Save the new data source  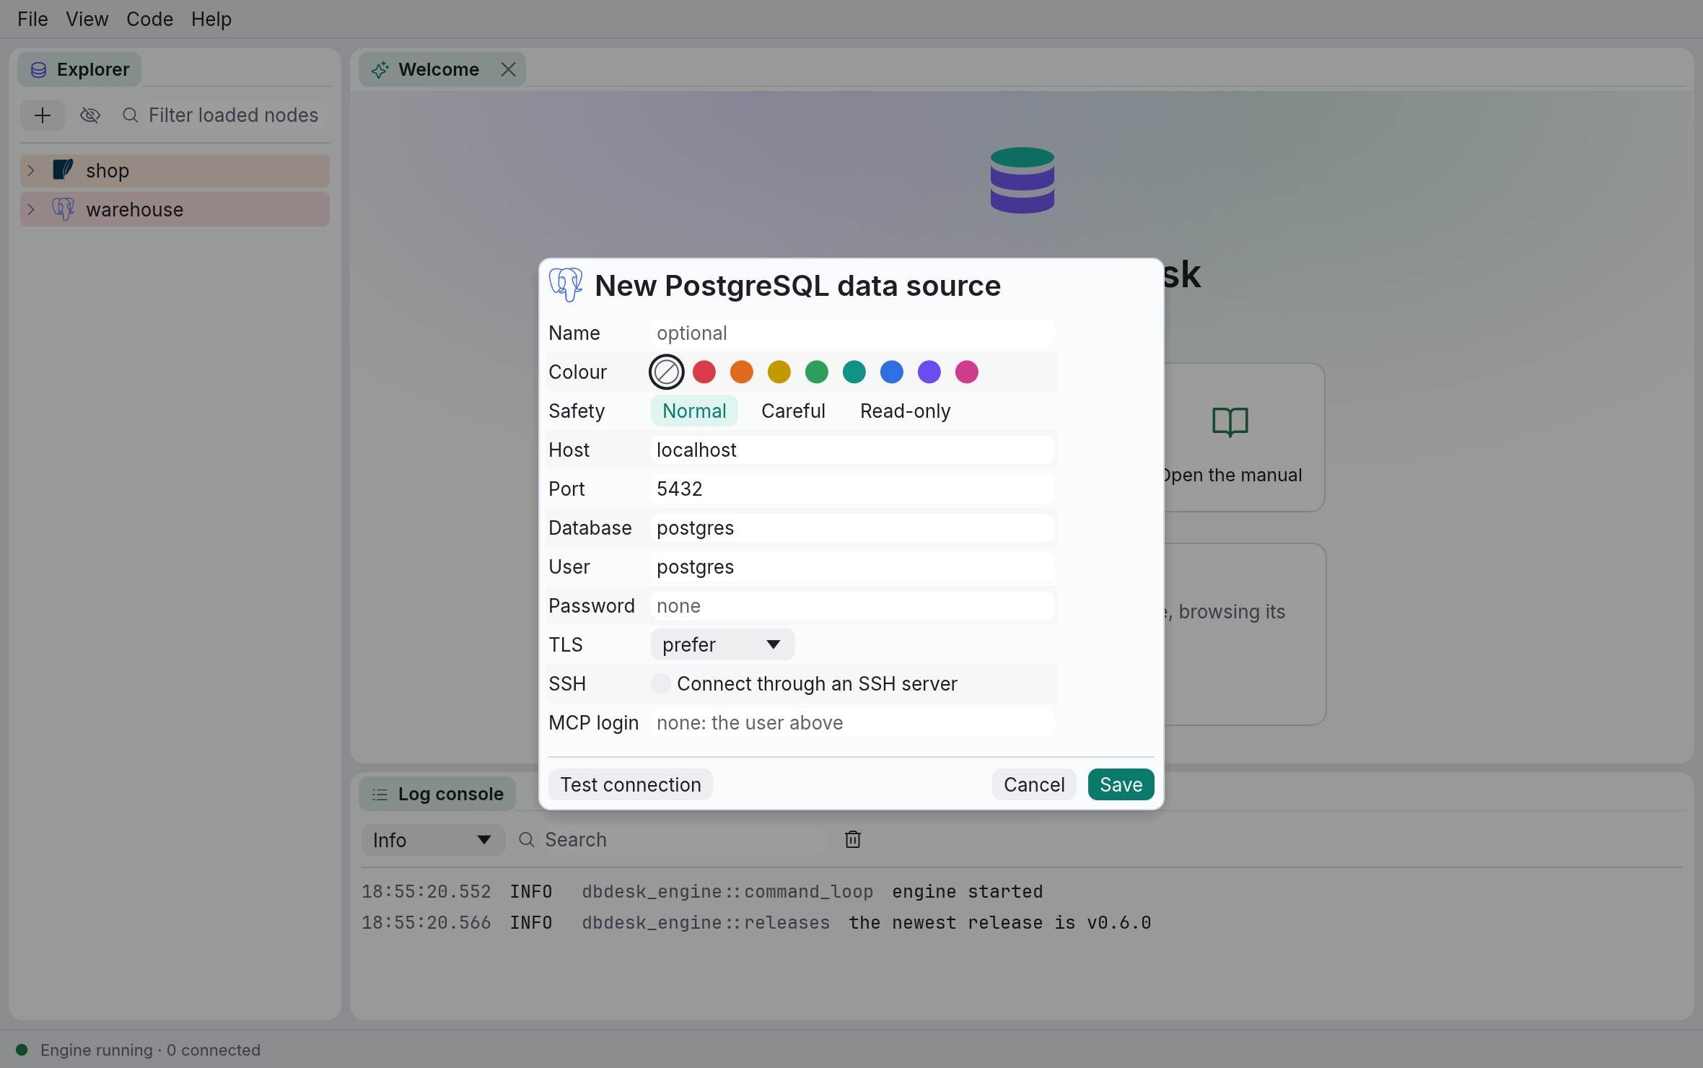pyautogui.click(x=1121, y=784)
